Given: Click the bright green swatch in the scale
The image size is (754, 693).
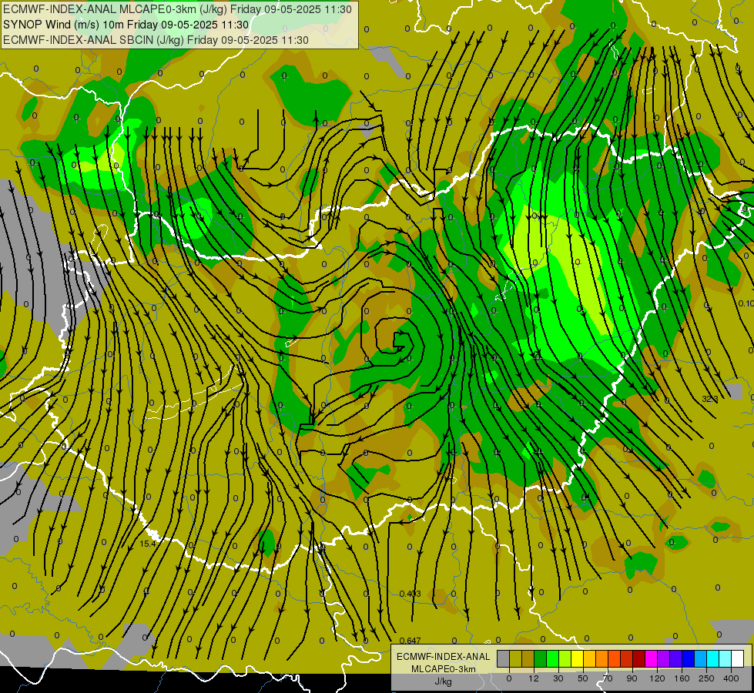Looking at the screenshot, I should click(552, 659).
